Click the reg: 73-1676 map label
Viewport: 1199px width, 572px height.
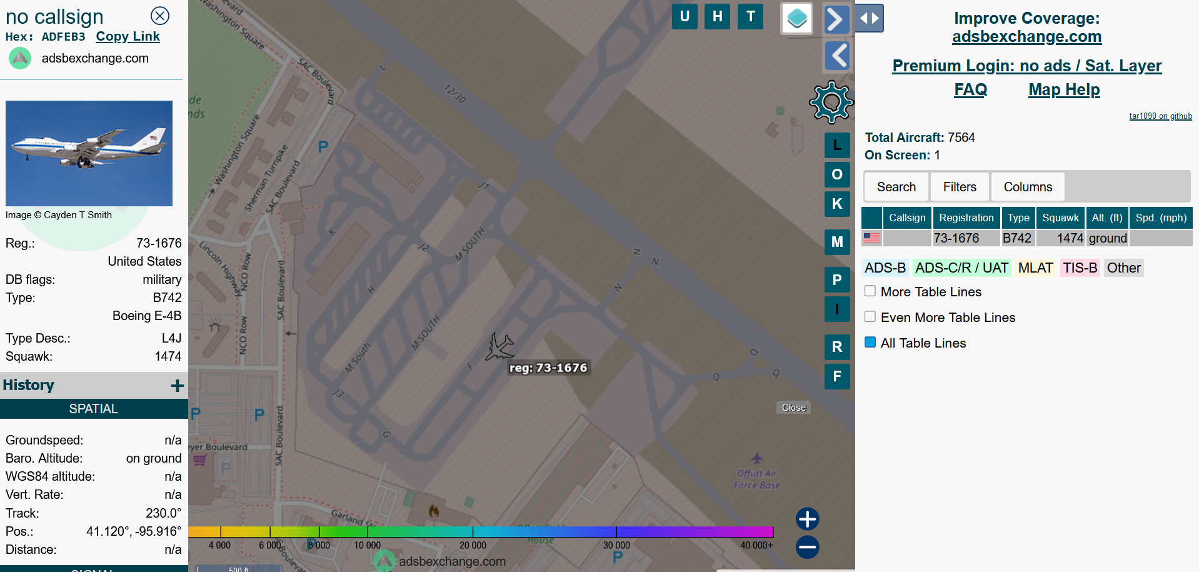[548, 368]
